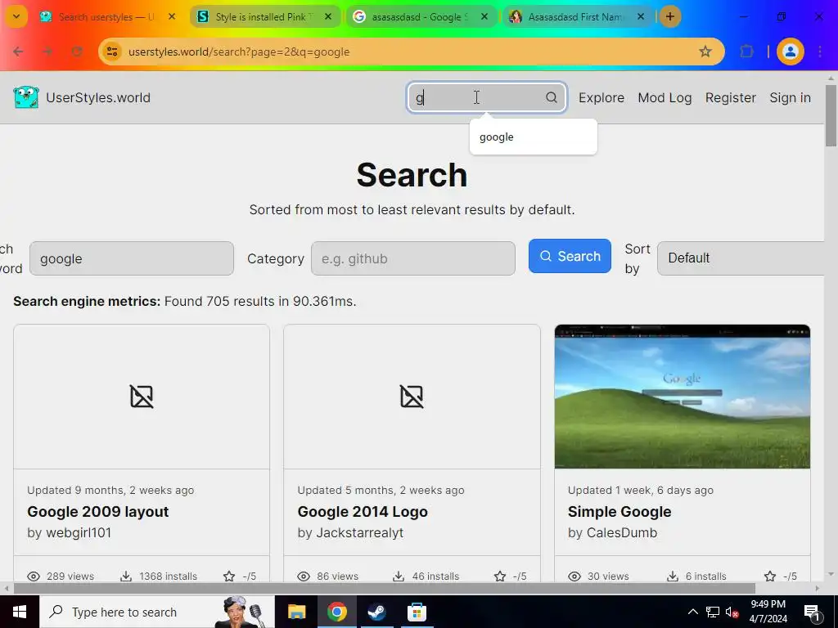
Task: Go back with the browser back arrow
Action: click(x=18, y=52)
